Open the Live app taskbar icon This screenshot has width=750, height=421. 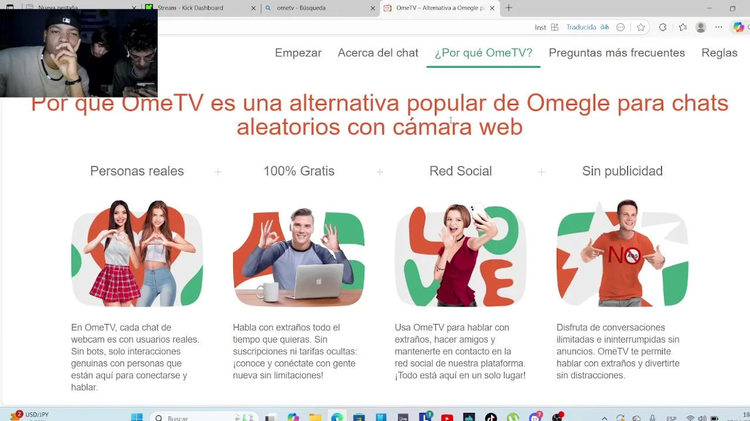[403, 417]
